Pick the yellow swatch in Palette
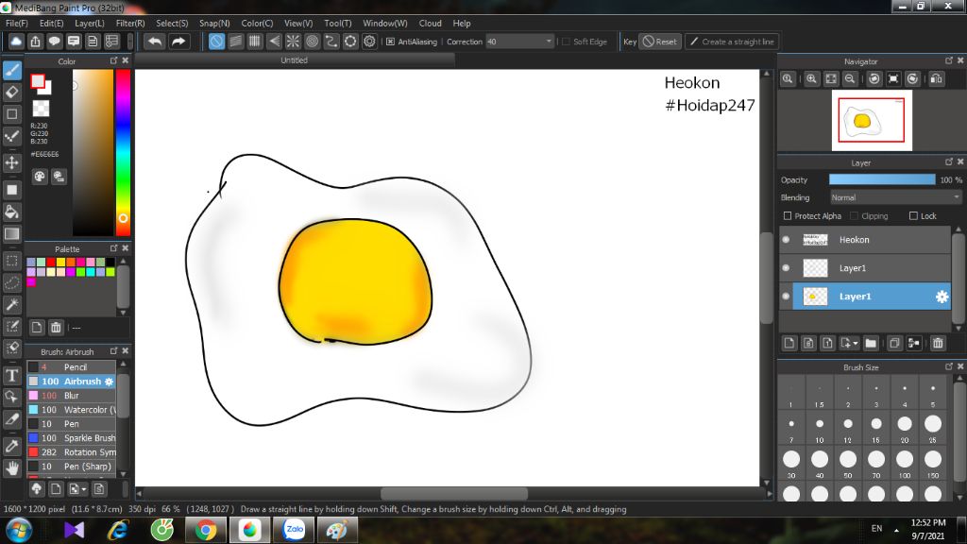This screenshot has height=544, width=967. pos(60,262)
